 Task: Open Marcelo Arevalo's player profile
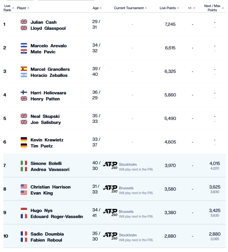click(x=48, y=46)
